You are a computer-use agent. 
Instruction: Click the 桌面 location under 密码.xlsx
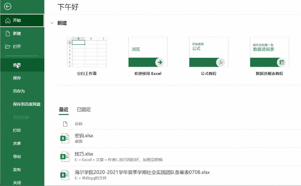coord(79,141)
